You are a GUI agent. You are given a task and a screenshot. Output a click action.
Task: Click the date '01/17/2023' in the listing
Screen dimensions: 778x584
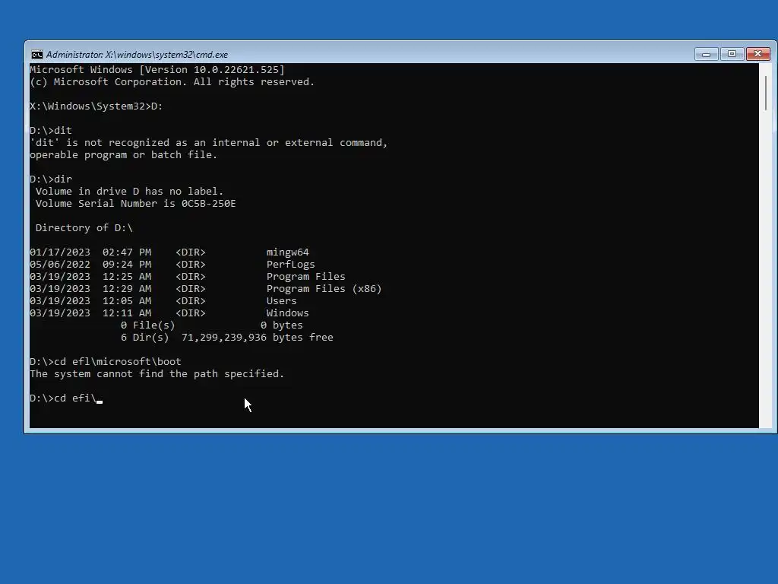click(x=60, y=252)
